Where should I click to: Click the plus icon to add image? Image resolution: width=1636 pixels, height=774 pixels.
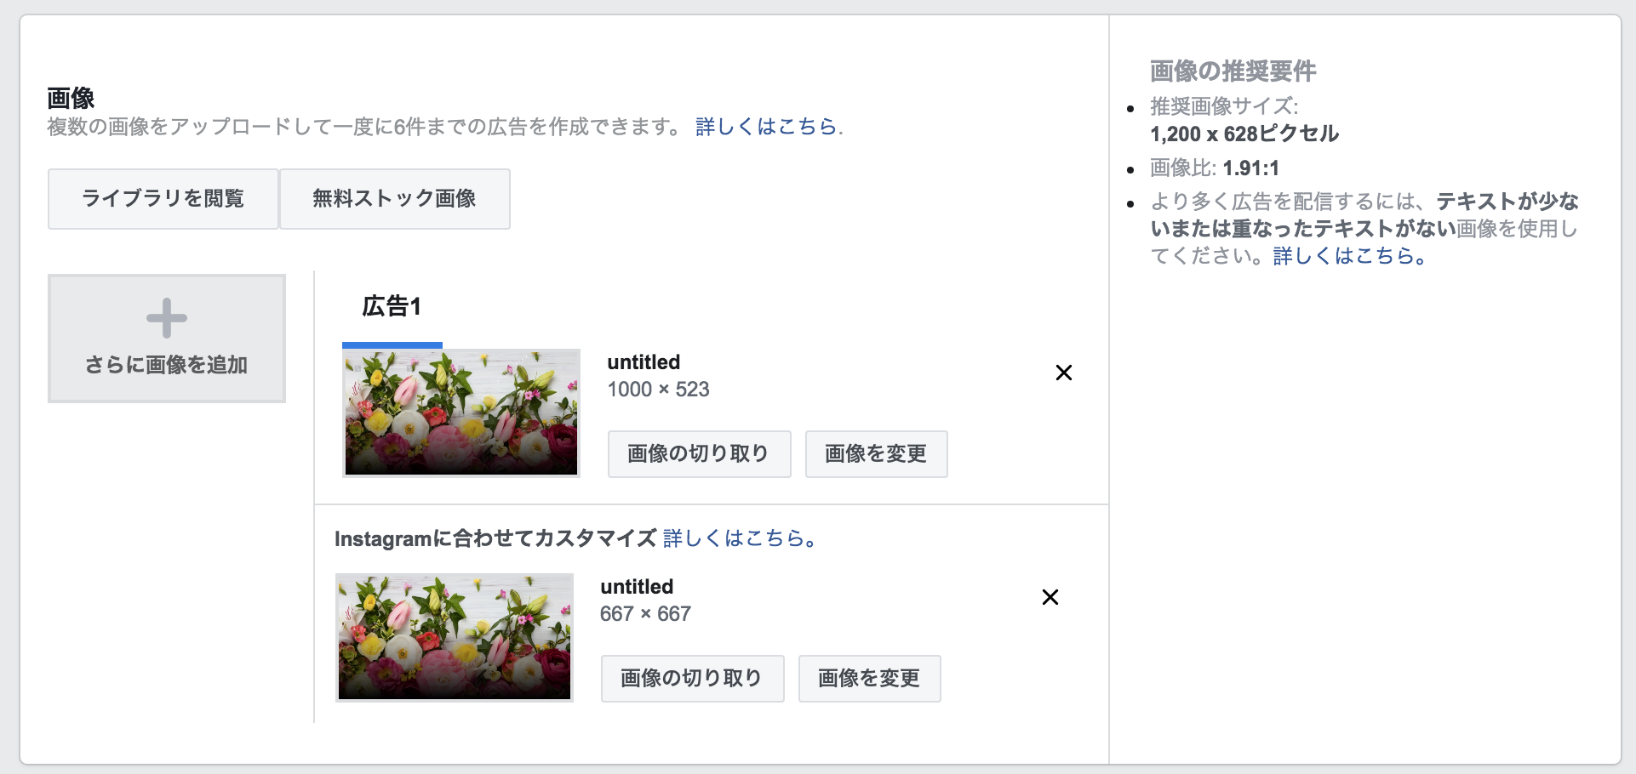coord(167,318)
